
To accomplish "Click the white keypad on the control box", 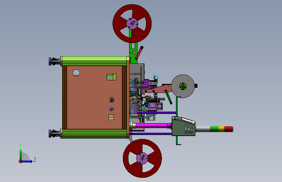I will [x=186, y=120].
